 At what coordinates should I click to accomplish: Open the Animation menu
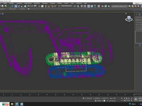click(19, 3)
